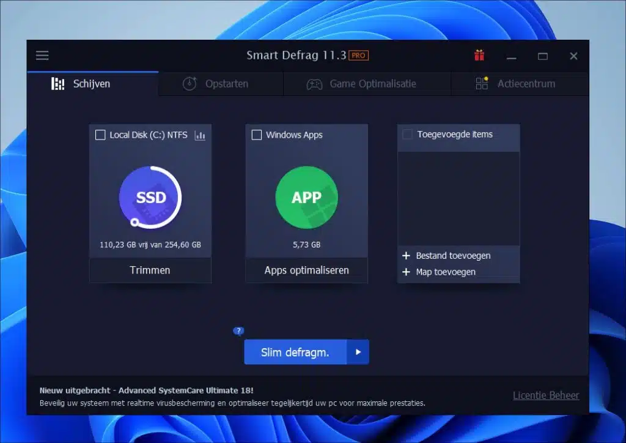Click the plus icon beside Map toevoegen
The height and width of the screenshot is (443, 626).
(406, 272)
